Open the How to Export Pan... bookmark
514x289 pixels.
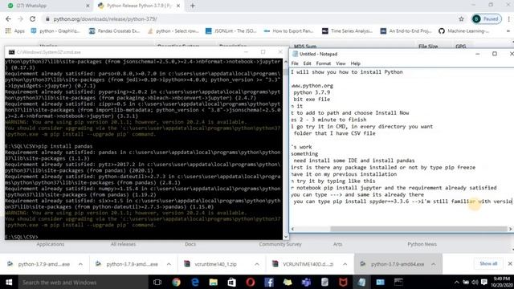point(288,31)
